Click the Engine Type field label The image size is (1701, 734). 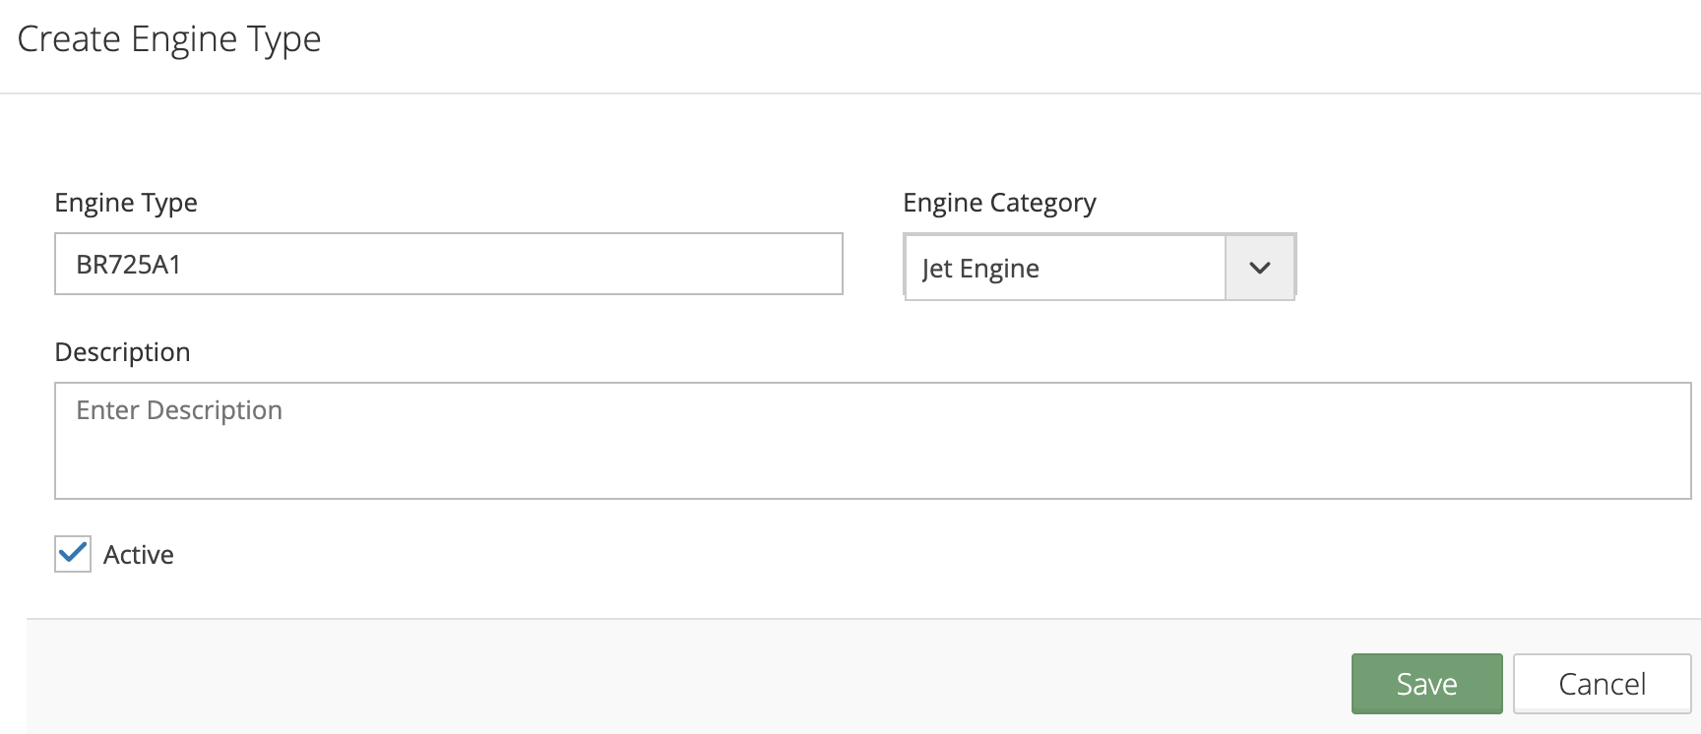126,203
